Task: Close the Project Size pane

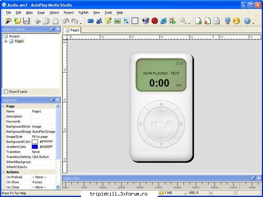Action: pos(259,178)
